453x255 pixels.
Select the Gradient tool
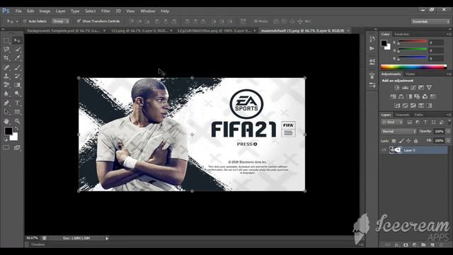coord(17,85)
